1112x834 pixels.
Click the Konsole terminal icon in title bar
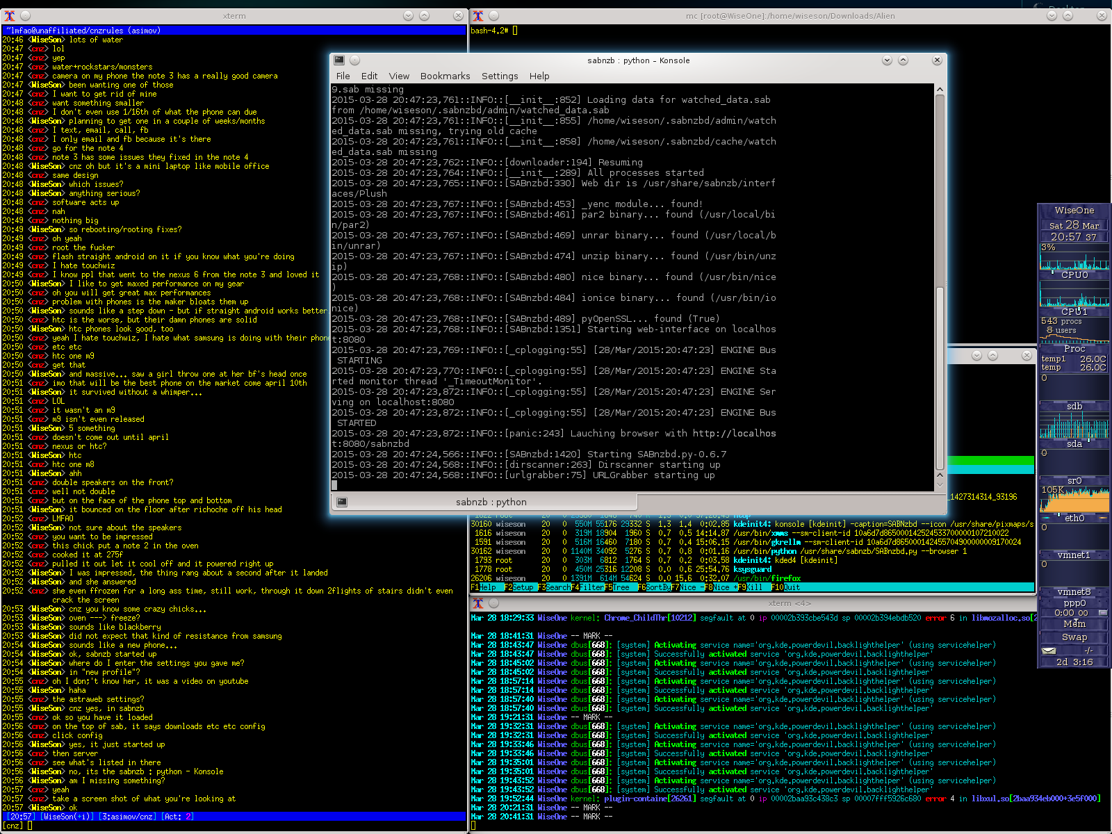point(338,60)
